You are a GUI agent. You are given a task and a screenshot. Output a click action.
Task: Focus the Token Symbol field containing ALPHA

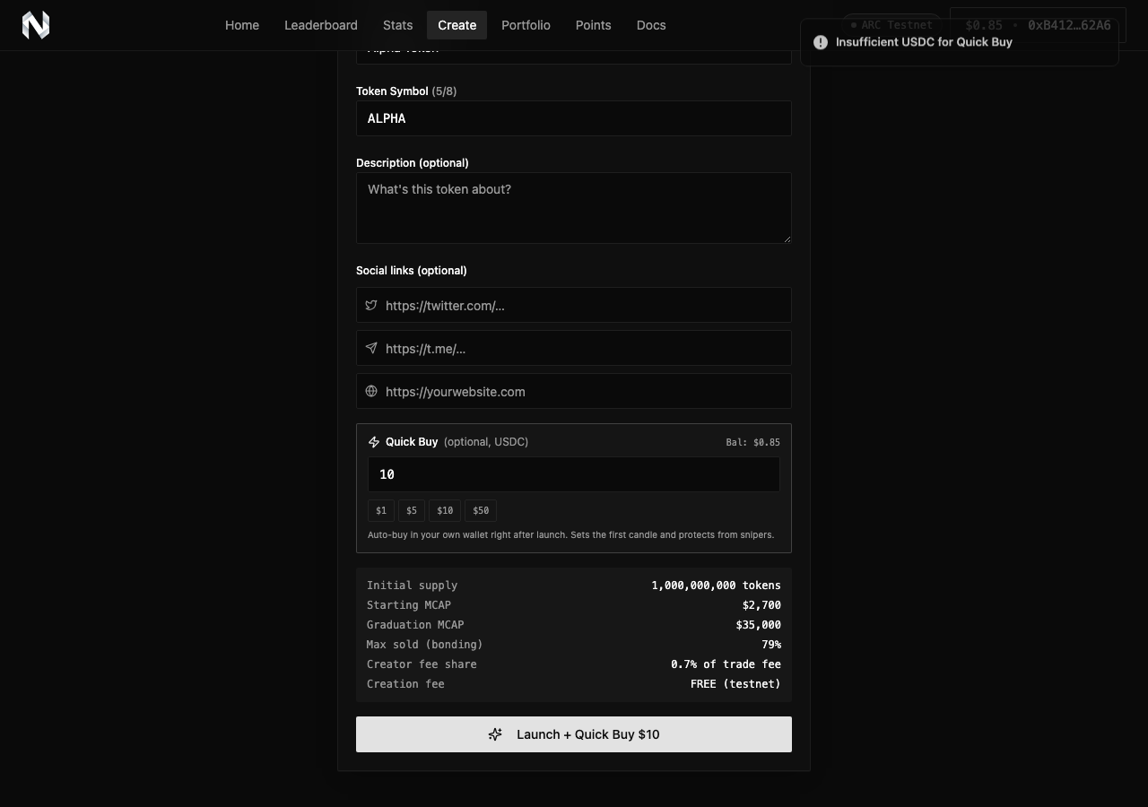tap(574, 118)
